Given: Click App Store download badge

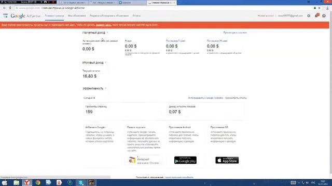Looking at the screenshot, I should point(227,160).
